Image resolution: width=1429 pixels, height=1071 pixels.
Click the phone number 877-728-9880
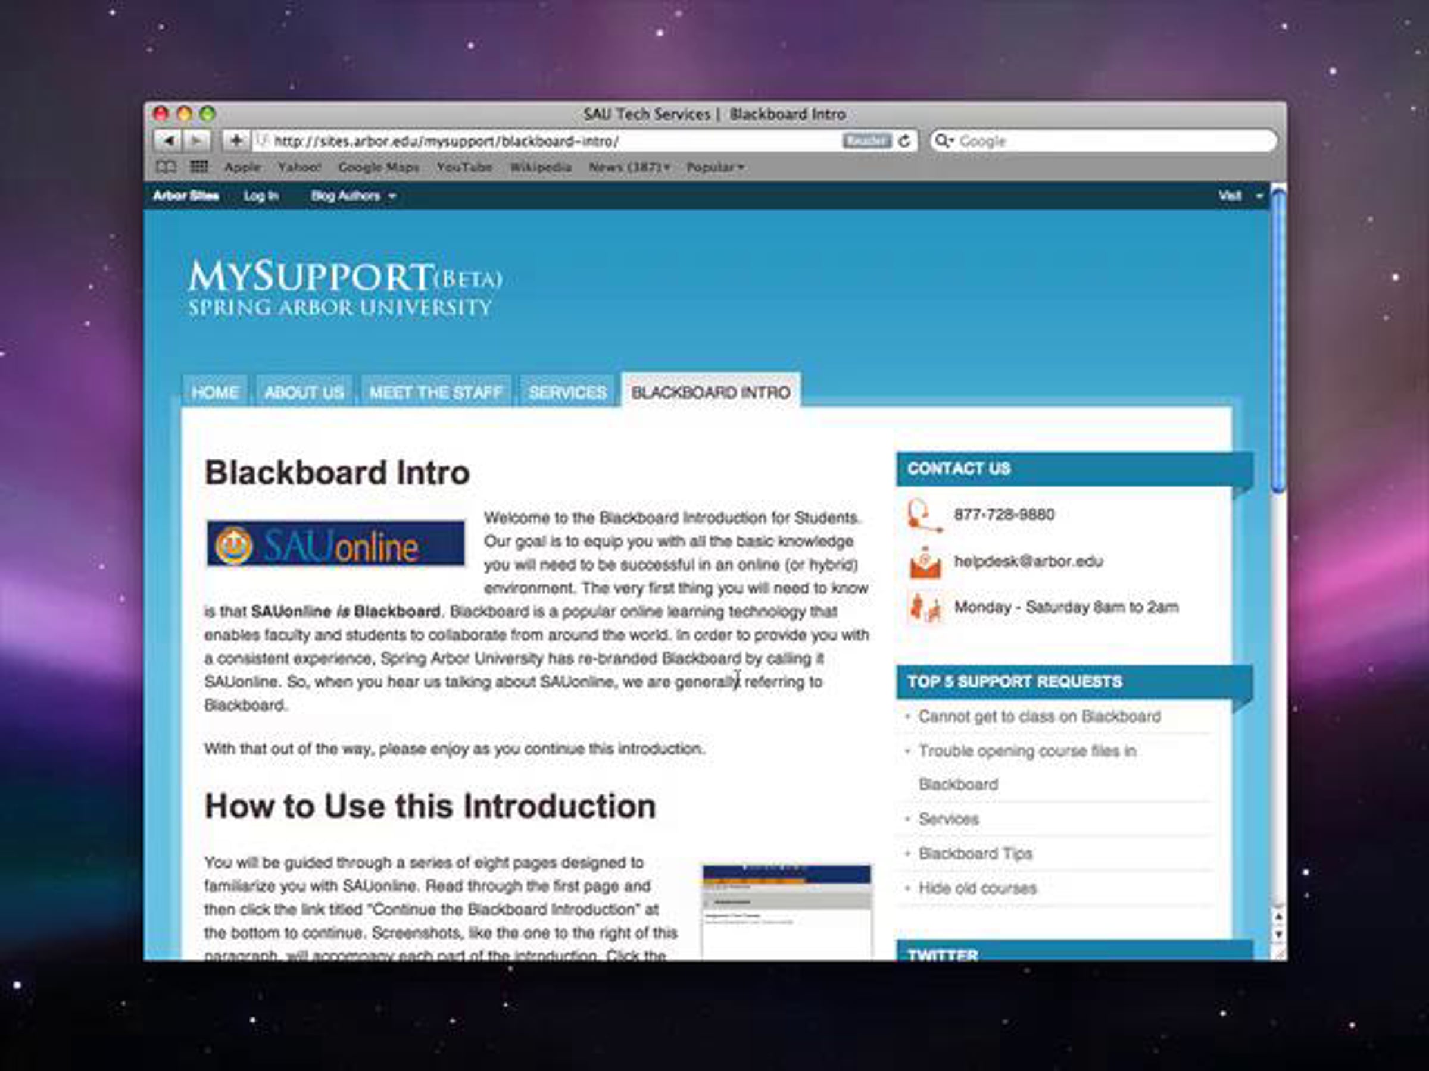coord(1004,515)
